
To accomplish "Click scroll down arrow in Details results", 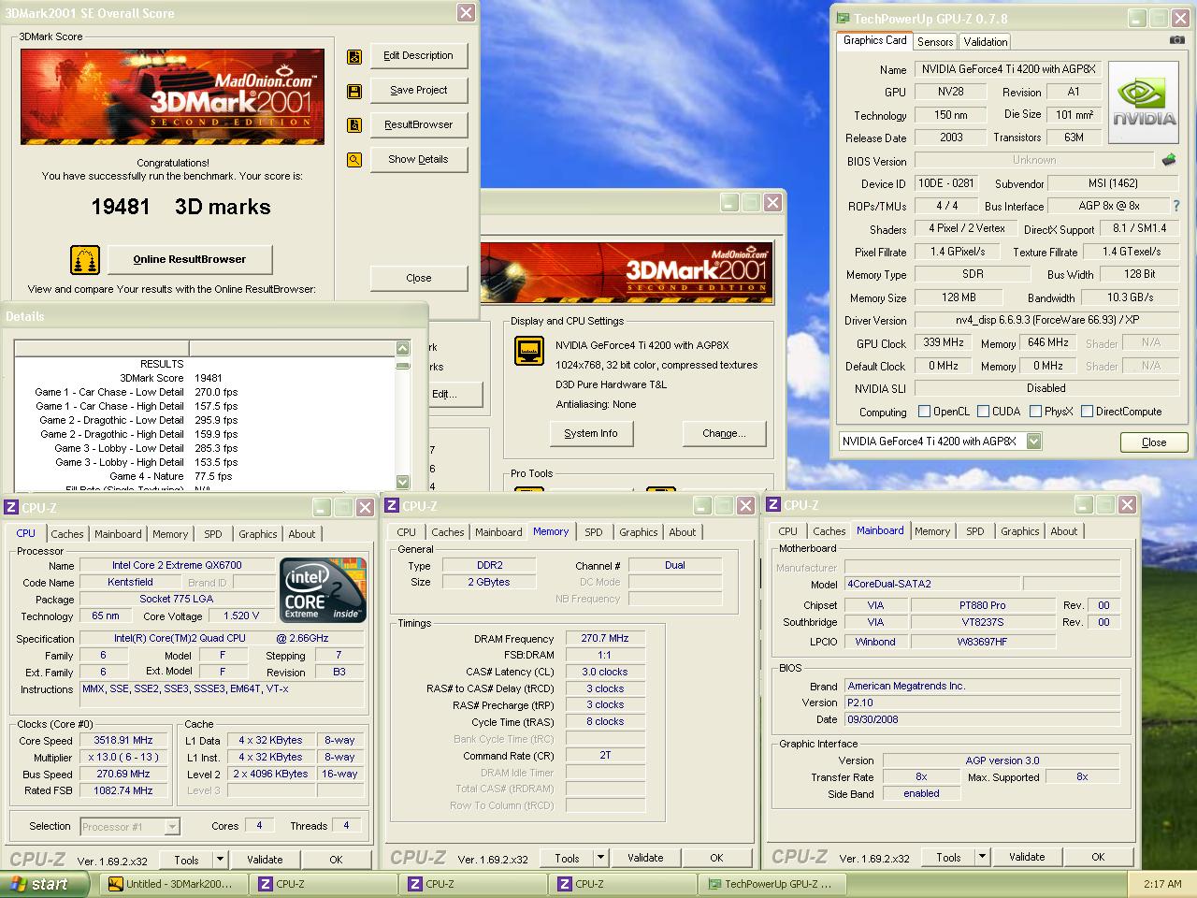I will coord(403,483).
